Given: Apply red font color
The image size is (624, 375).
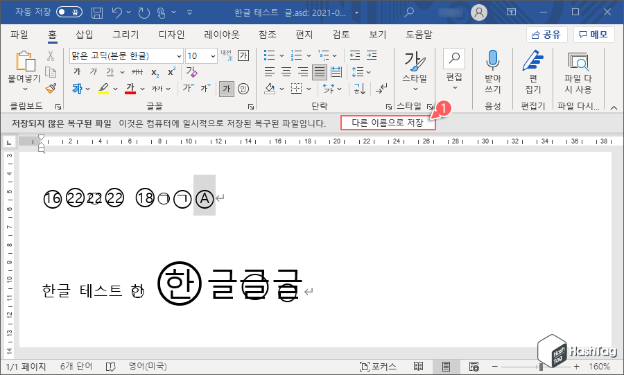Looking at the screenshot, I should (x=130, y=88).
